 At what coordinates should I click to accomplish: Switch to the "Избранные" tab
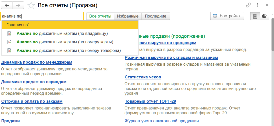click(128, 16)
